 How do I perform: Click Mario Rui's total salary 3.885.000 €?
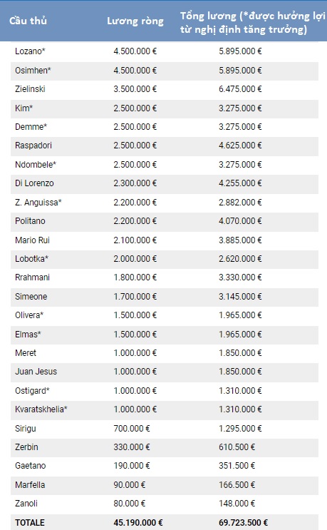[x=240, y=240]
